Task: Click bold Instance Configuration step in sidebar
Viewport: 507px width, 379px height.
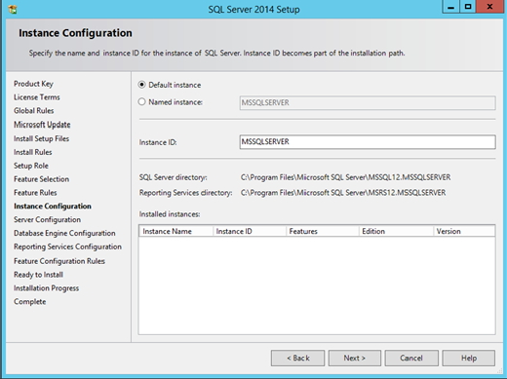Action: [x=53, y=207]
